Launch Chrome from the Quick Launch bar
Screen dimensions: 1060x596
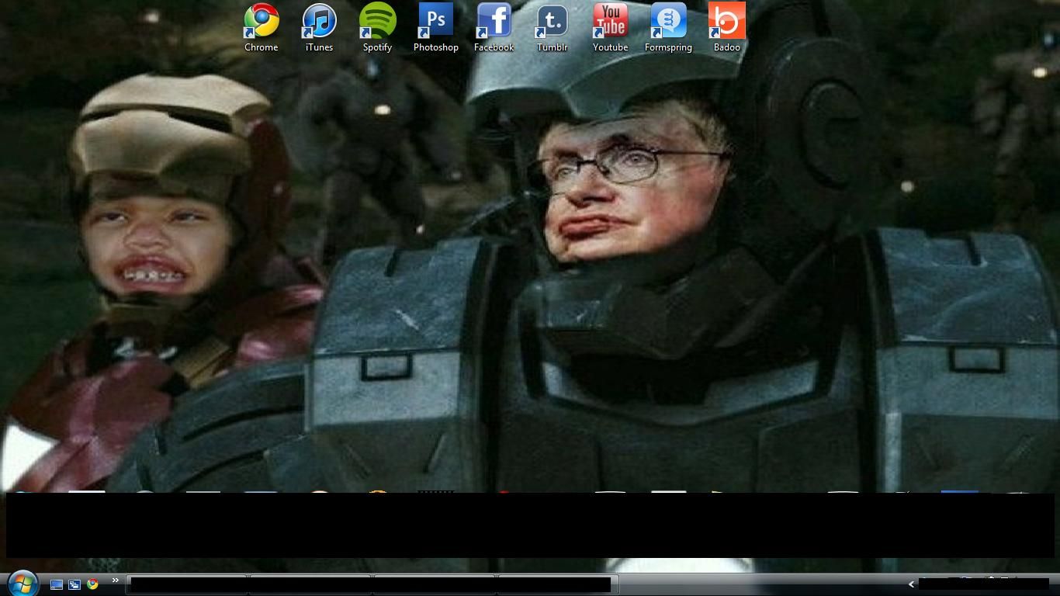click(92, 584)
